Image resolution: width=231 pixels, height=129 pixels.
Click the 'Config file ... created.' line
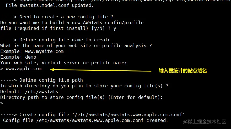86,120
